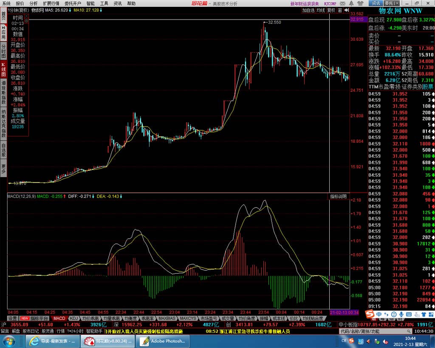Open the 帮助 menu
435x348 pixels.
(x=131, y=3)
